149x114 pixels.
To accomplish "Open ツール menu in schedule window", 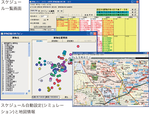I will [x=43, y=4].
